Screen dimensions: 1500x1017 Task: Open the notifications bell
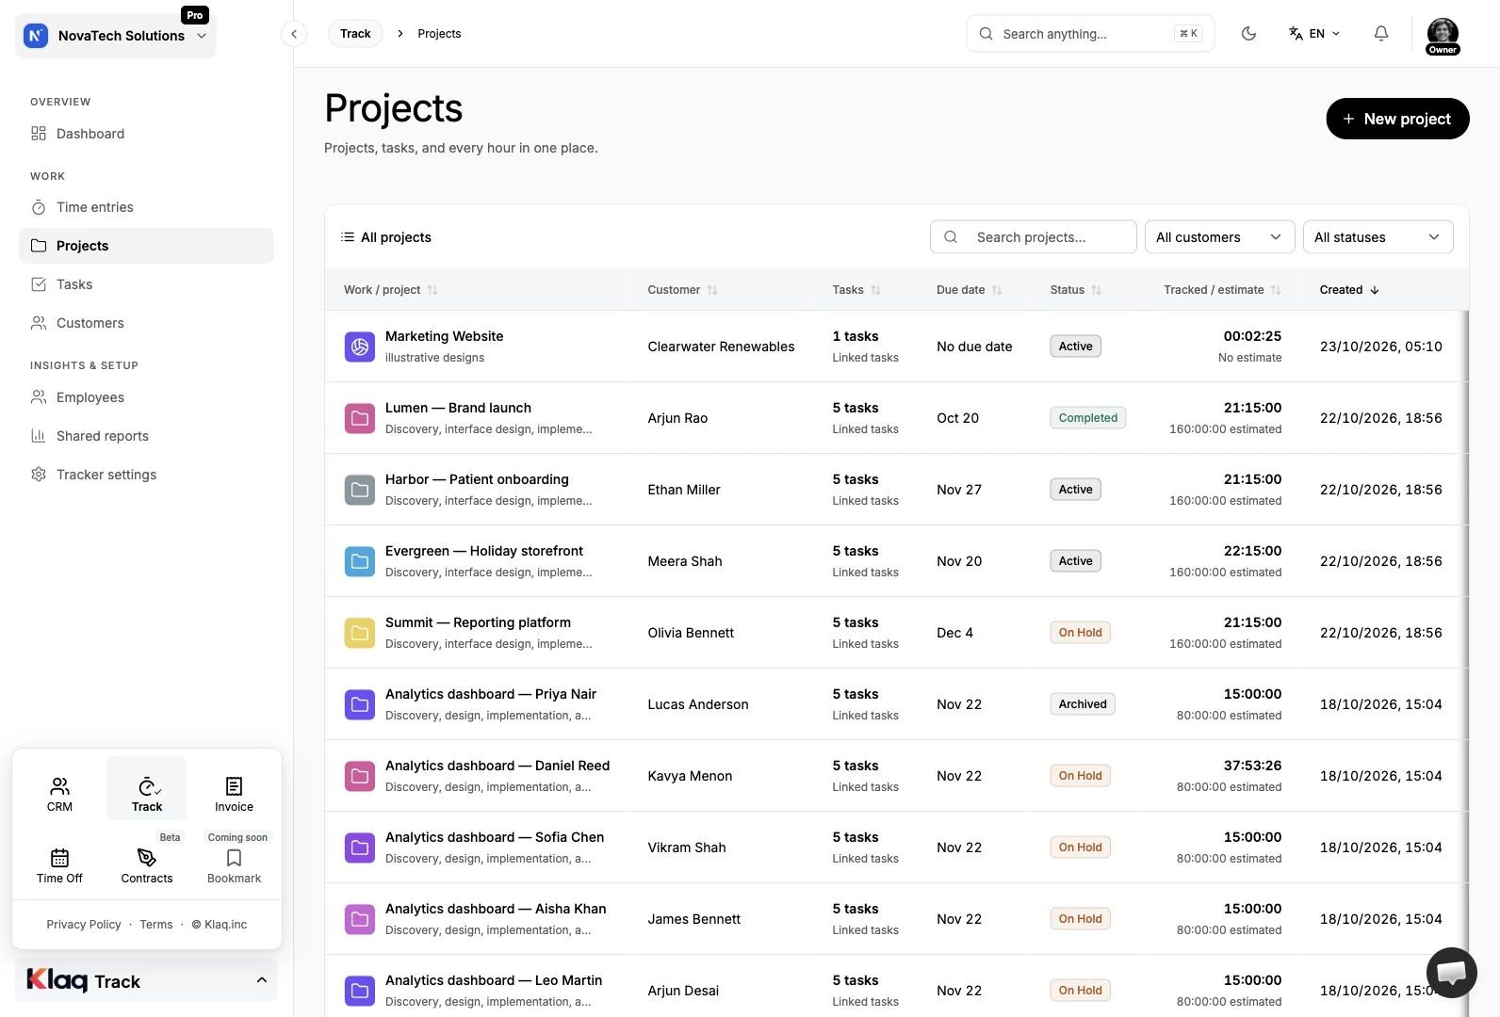(x=1380, y=34)
